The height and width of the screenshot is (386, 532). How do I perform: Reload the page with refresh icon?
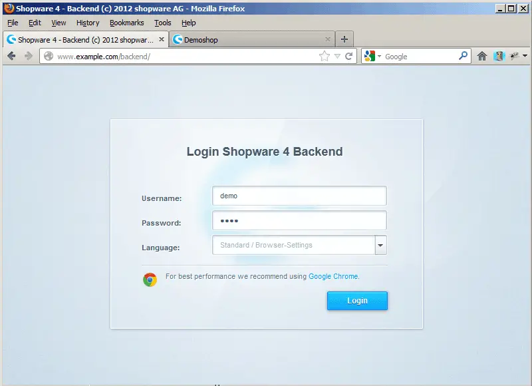click(348, 57)
